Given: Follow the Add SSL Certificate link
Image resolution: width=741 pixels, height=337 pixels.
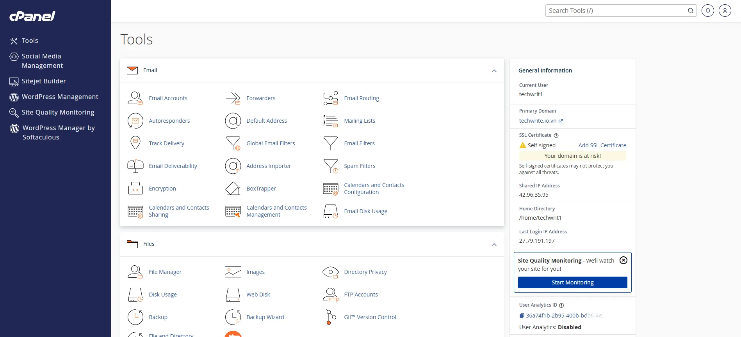Looking at the screenshot, I should [x=602, y=145].
